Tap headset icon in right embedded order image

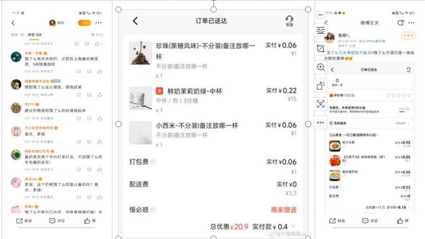(x=408, y=70)
